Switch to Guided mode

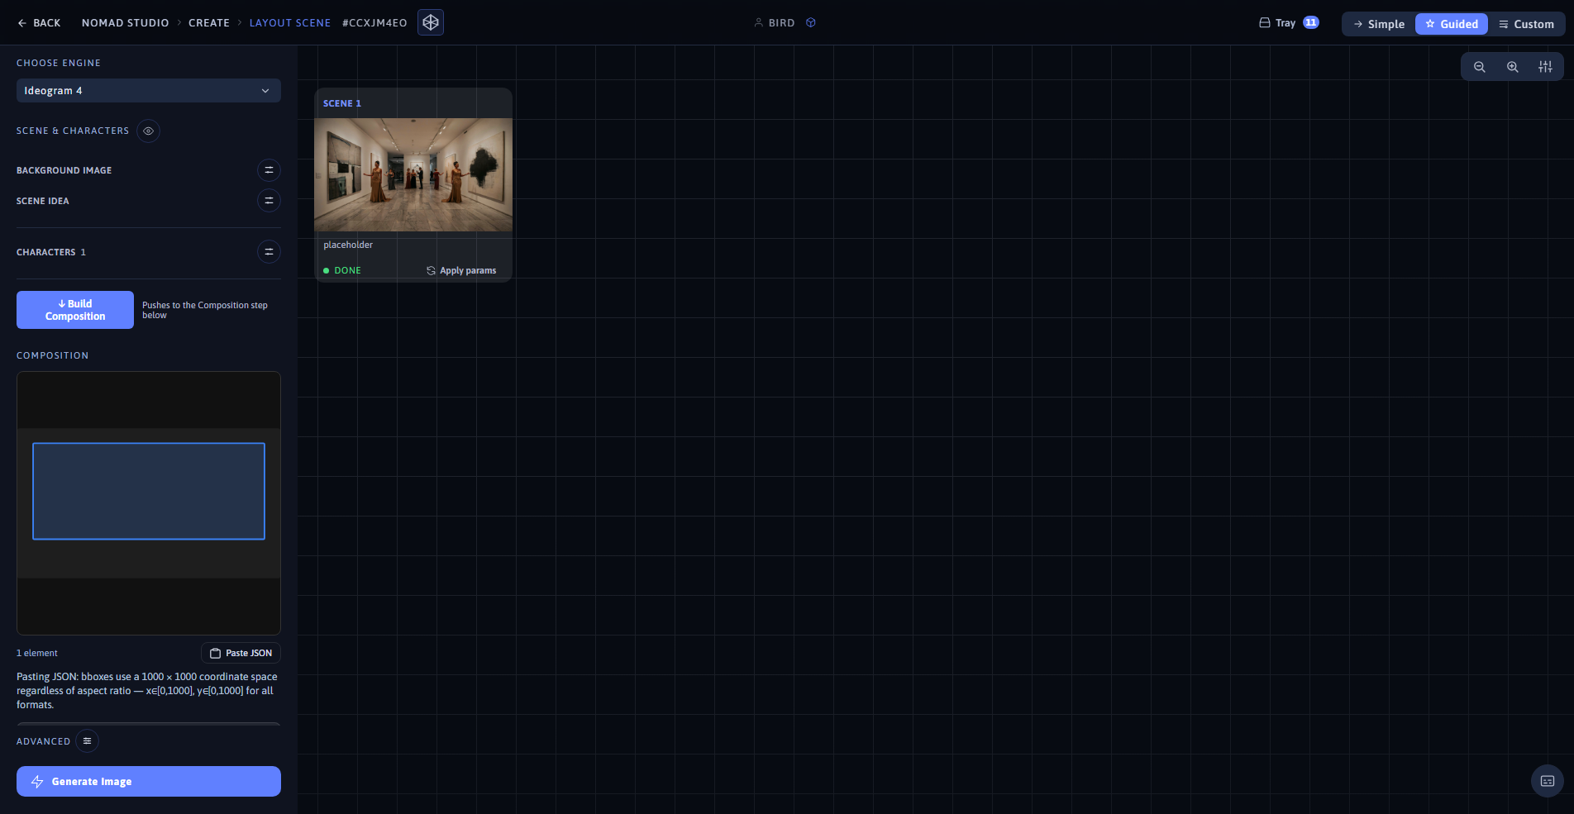[1452, 24]
